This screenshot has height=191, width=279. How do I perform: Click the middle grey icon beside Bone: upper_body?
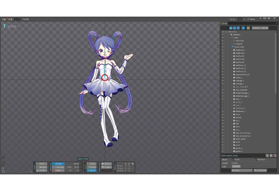point(271,156)
